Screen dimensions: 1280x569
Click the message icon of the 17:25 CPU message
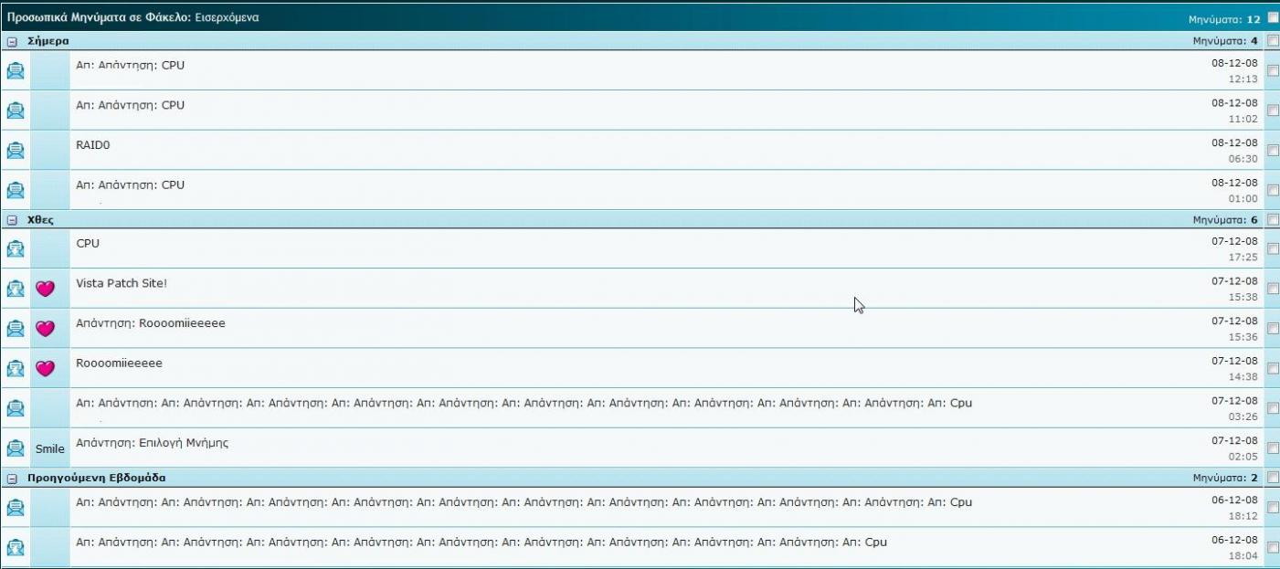[16, 248]
